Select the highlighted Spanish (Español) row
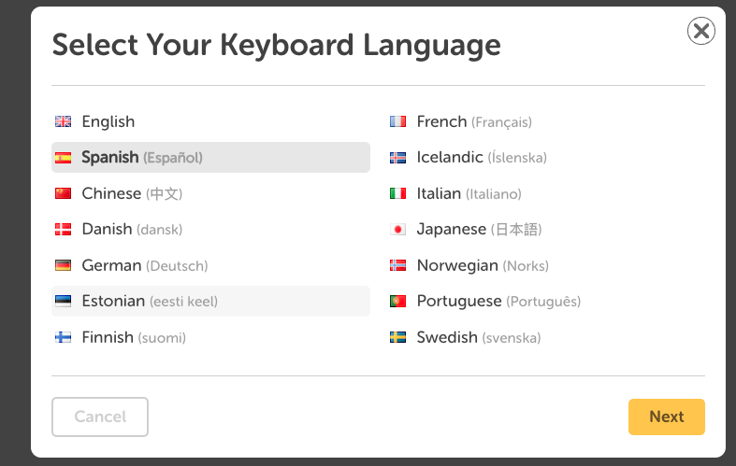The width and height of the screenshot is (736, 466). point(210,158)
